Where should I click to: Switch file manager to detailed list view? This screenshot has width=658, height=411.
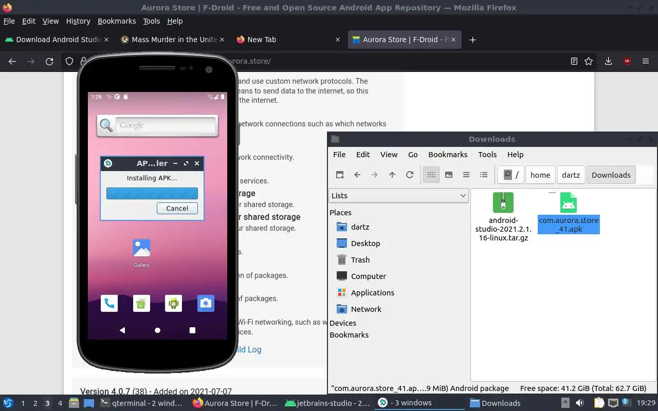point(484,175)
